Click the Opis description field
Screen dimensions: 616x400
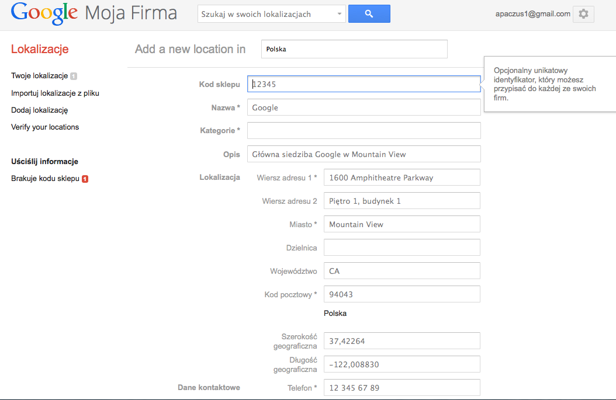(364, 154)
